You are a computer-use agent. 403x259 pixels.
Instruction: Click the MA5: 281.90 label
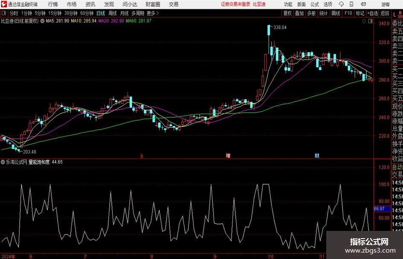pyautogui.click(x=57, y=21)
